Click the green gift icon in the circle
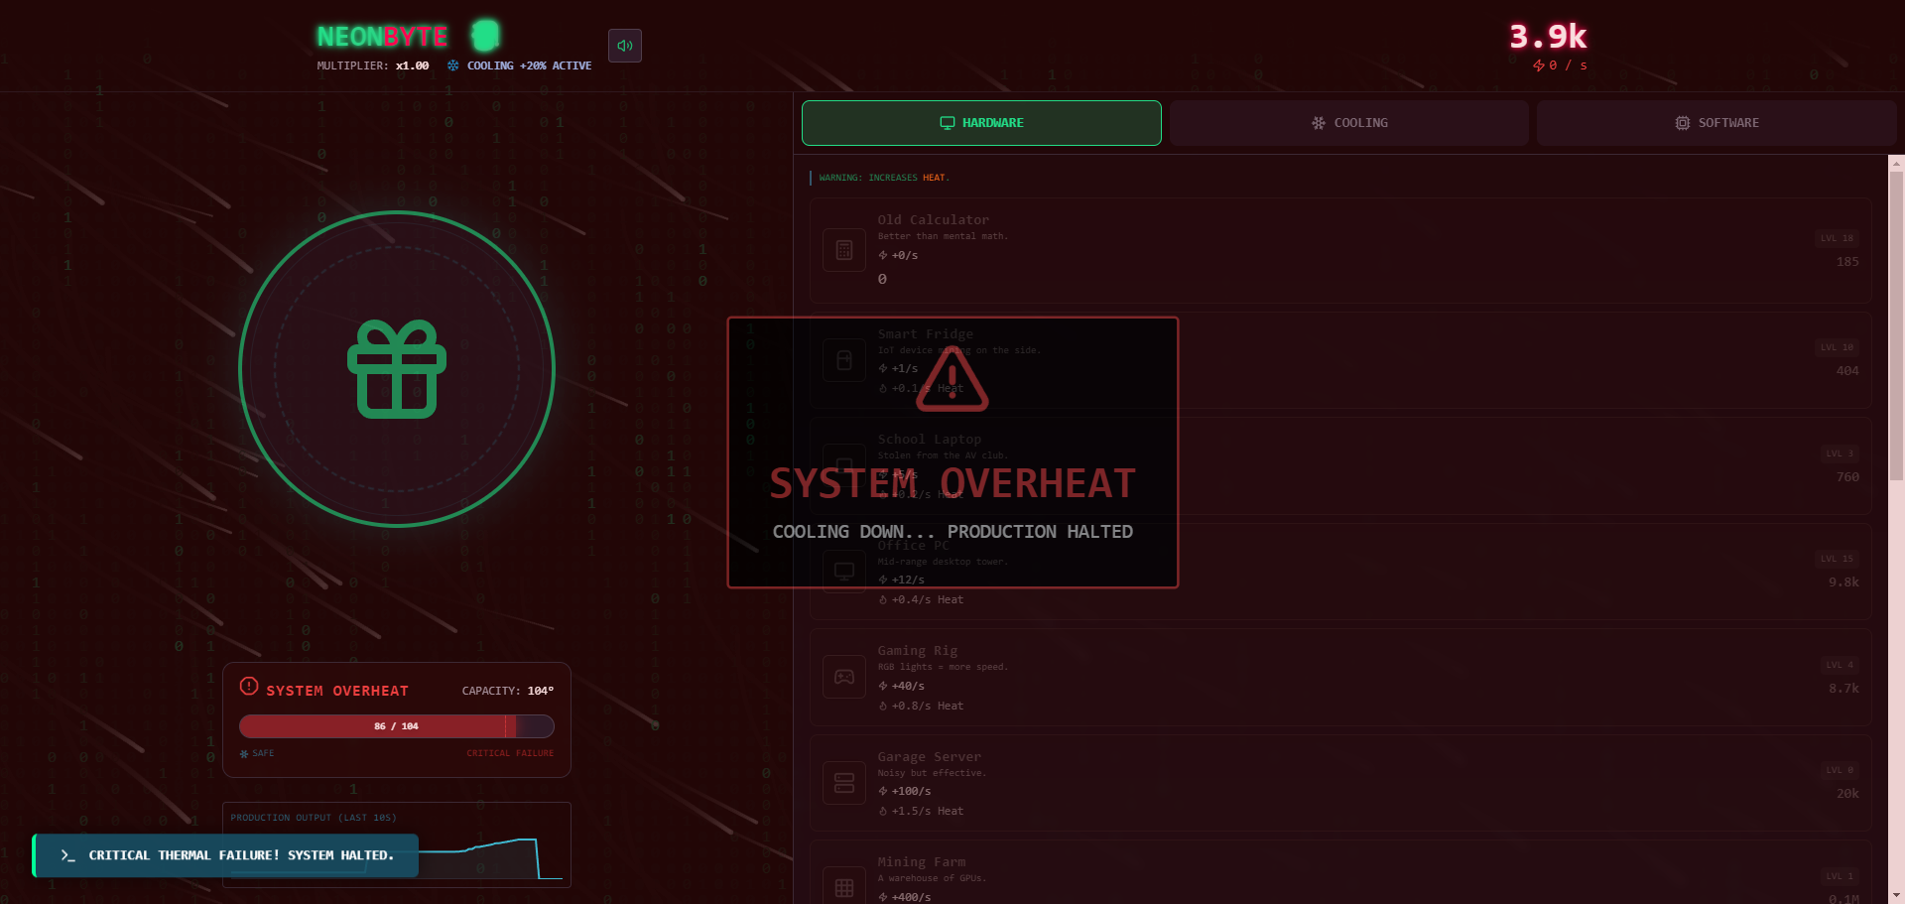Viewport: 1905px width, 904px height. (397, 369)
